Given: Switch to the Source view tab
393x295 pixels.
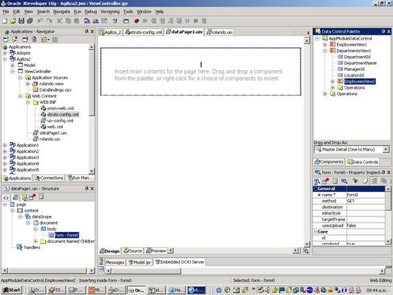Looking at the screenshot, I should coord(133,251).
